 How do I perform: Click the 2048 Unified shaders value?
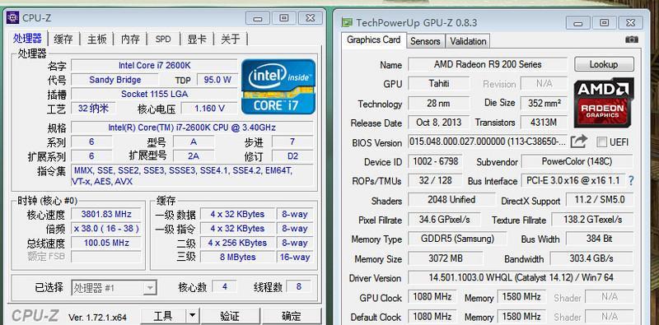tap(451, 200)
